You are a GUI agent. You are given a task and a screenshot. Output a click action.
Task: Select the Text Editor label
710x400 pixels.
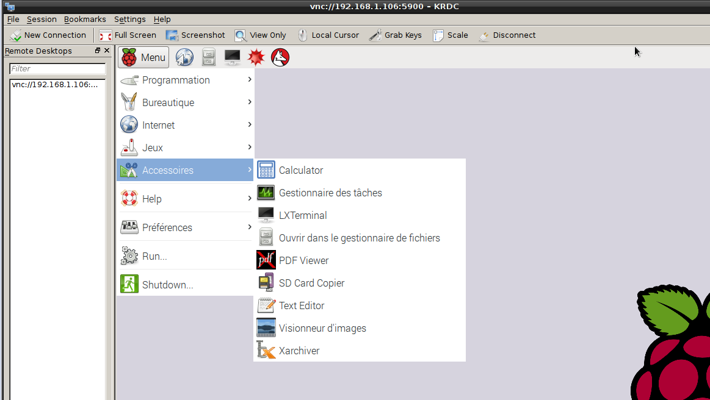click(302, 305)
